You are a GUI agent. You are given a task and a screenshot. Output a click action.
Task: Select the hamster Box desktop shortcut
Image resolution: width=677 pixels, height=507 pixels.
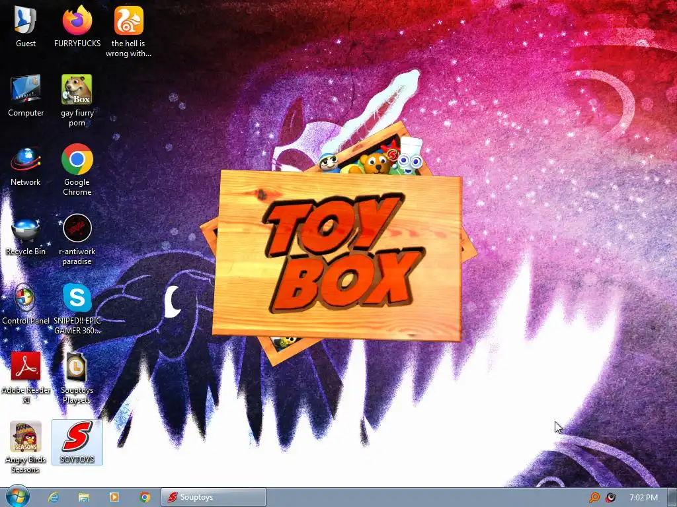coord(77,101)
